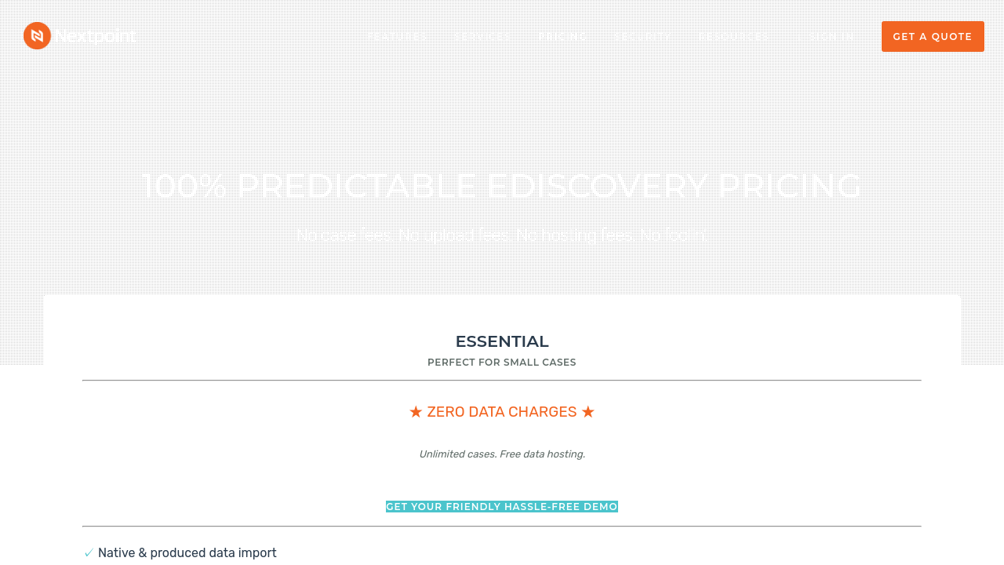
Task: Click the orange Nextpoint logo icon
Action: [x=37, y=36]
